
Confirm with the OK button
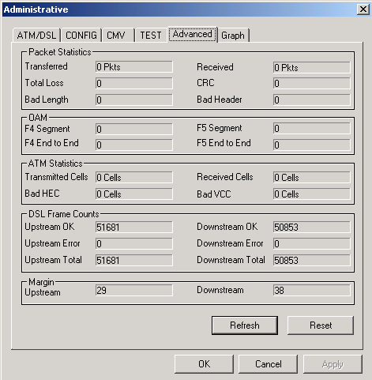pyautogui.click(x=204, y=364)
